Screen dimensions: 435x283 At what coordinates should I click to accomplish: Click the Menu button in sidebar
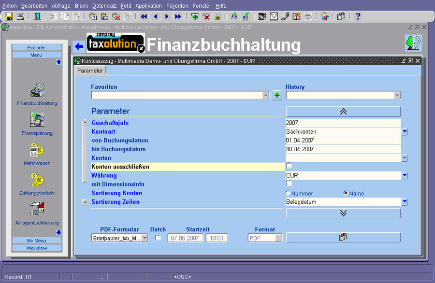pos(36,55)
